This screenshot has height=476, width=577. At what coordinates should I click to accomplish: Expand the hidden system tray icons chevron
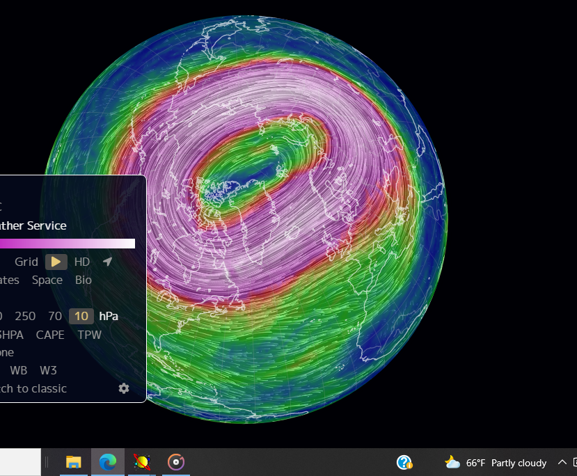562,462
